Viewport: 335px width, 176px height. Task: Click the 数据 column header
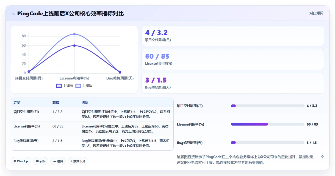pos(56,103)
